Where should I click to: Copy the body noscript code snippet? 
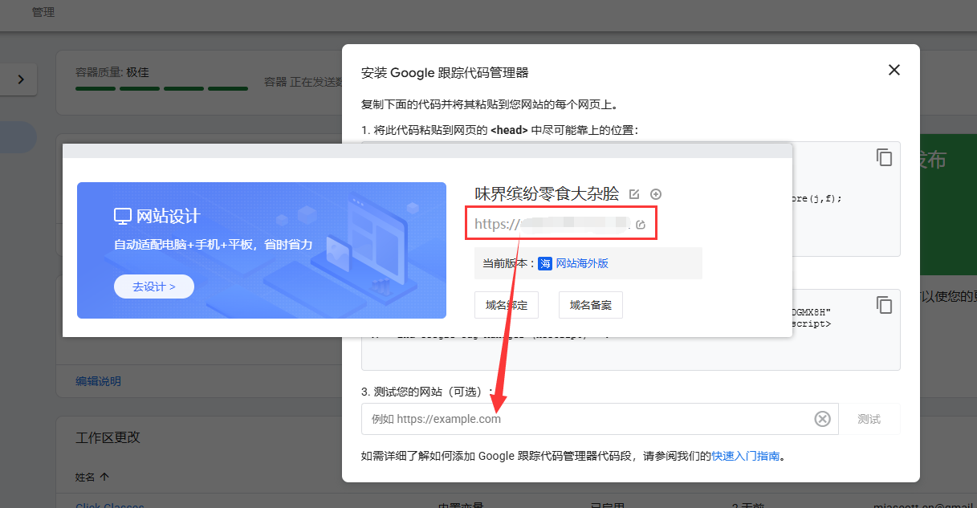click(884, 305)
